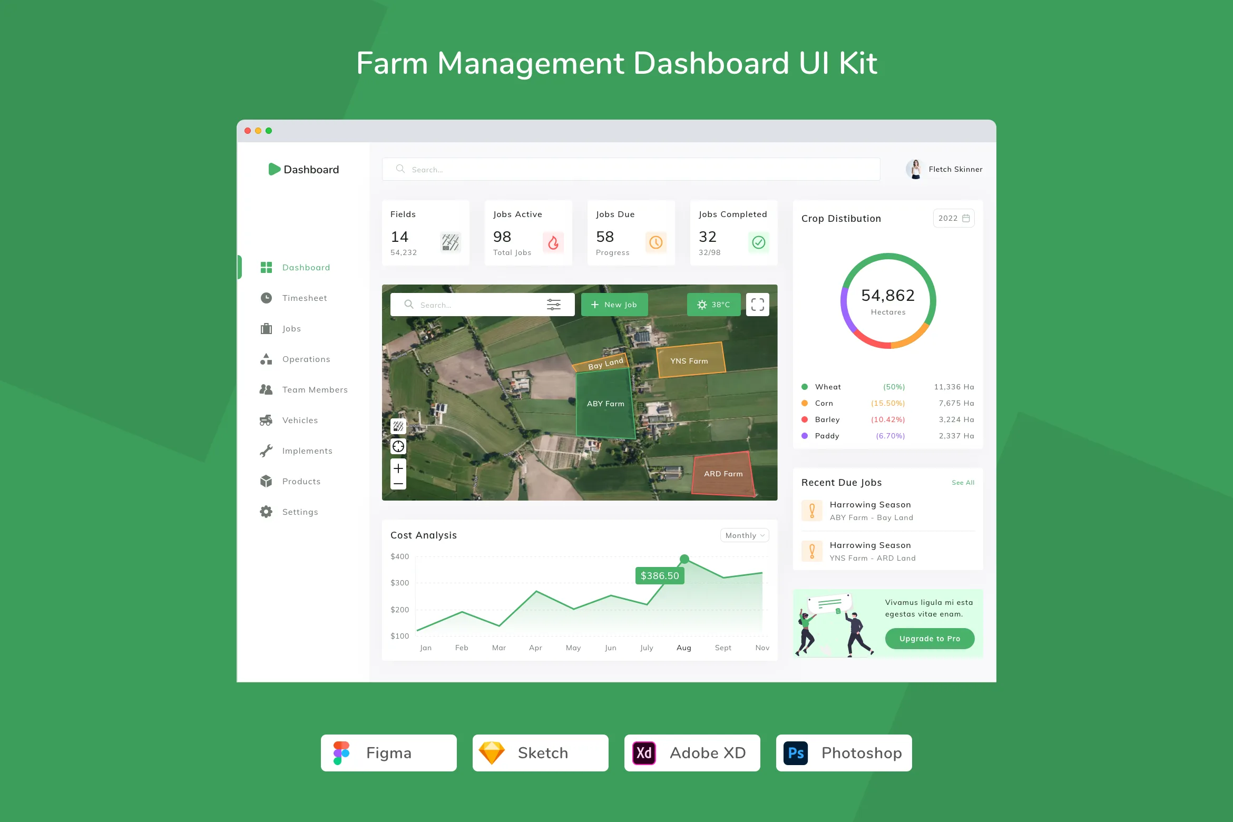Open the map filter sliders icon
Screen dimensions: 1233x822
554,304
